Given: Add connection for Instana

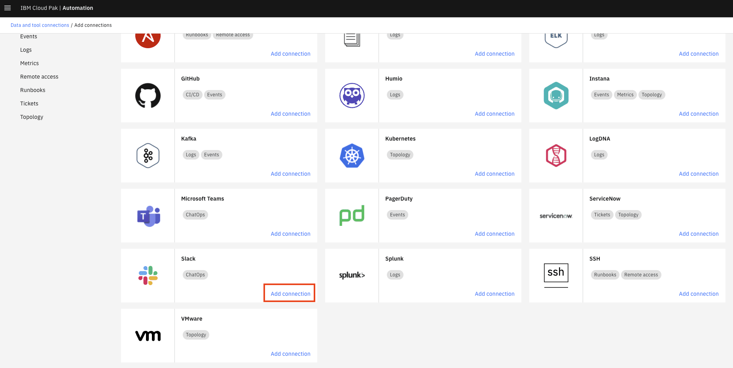Looking at the screenshot, I should tap(699, 114).
